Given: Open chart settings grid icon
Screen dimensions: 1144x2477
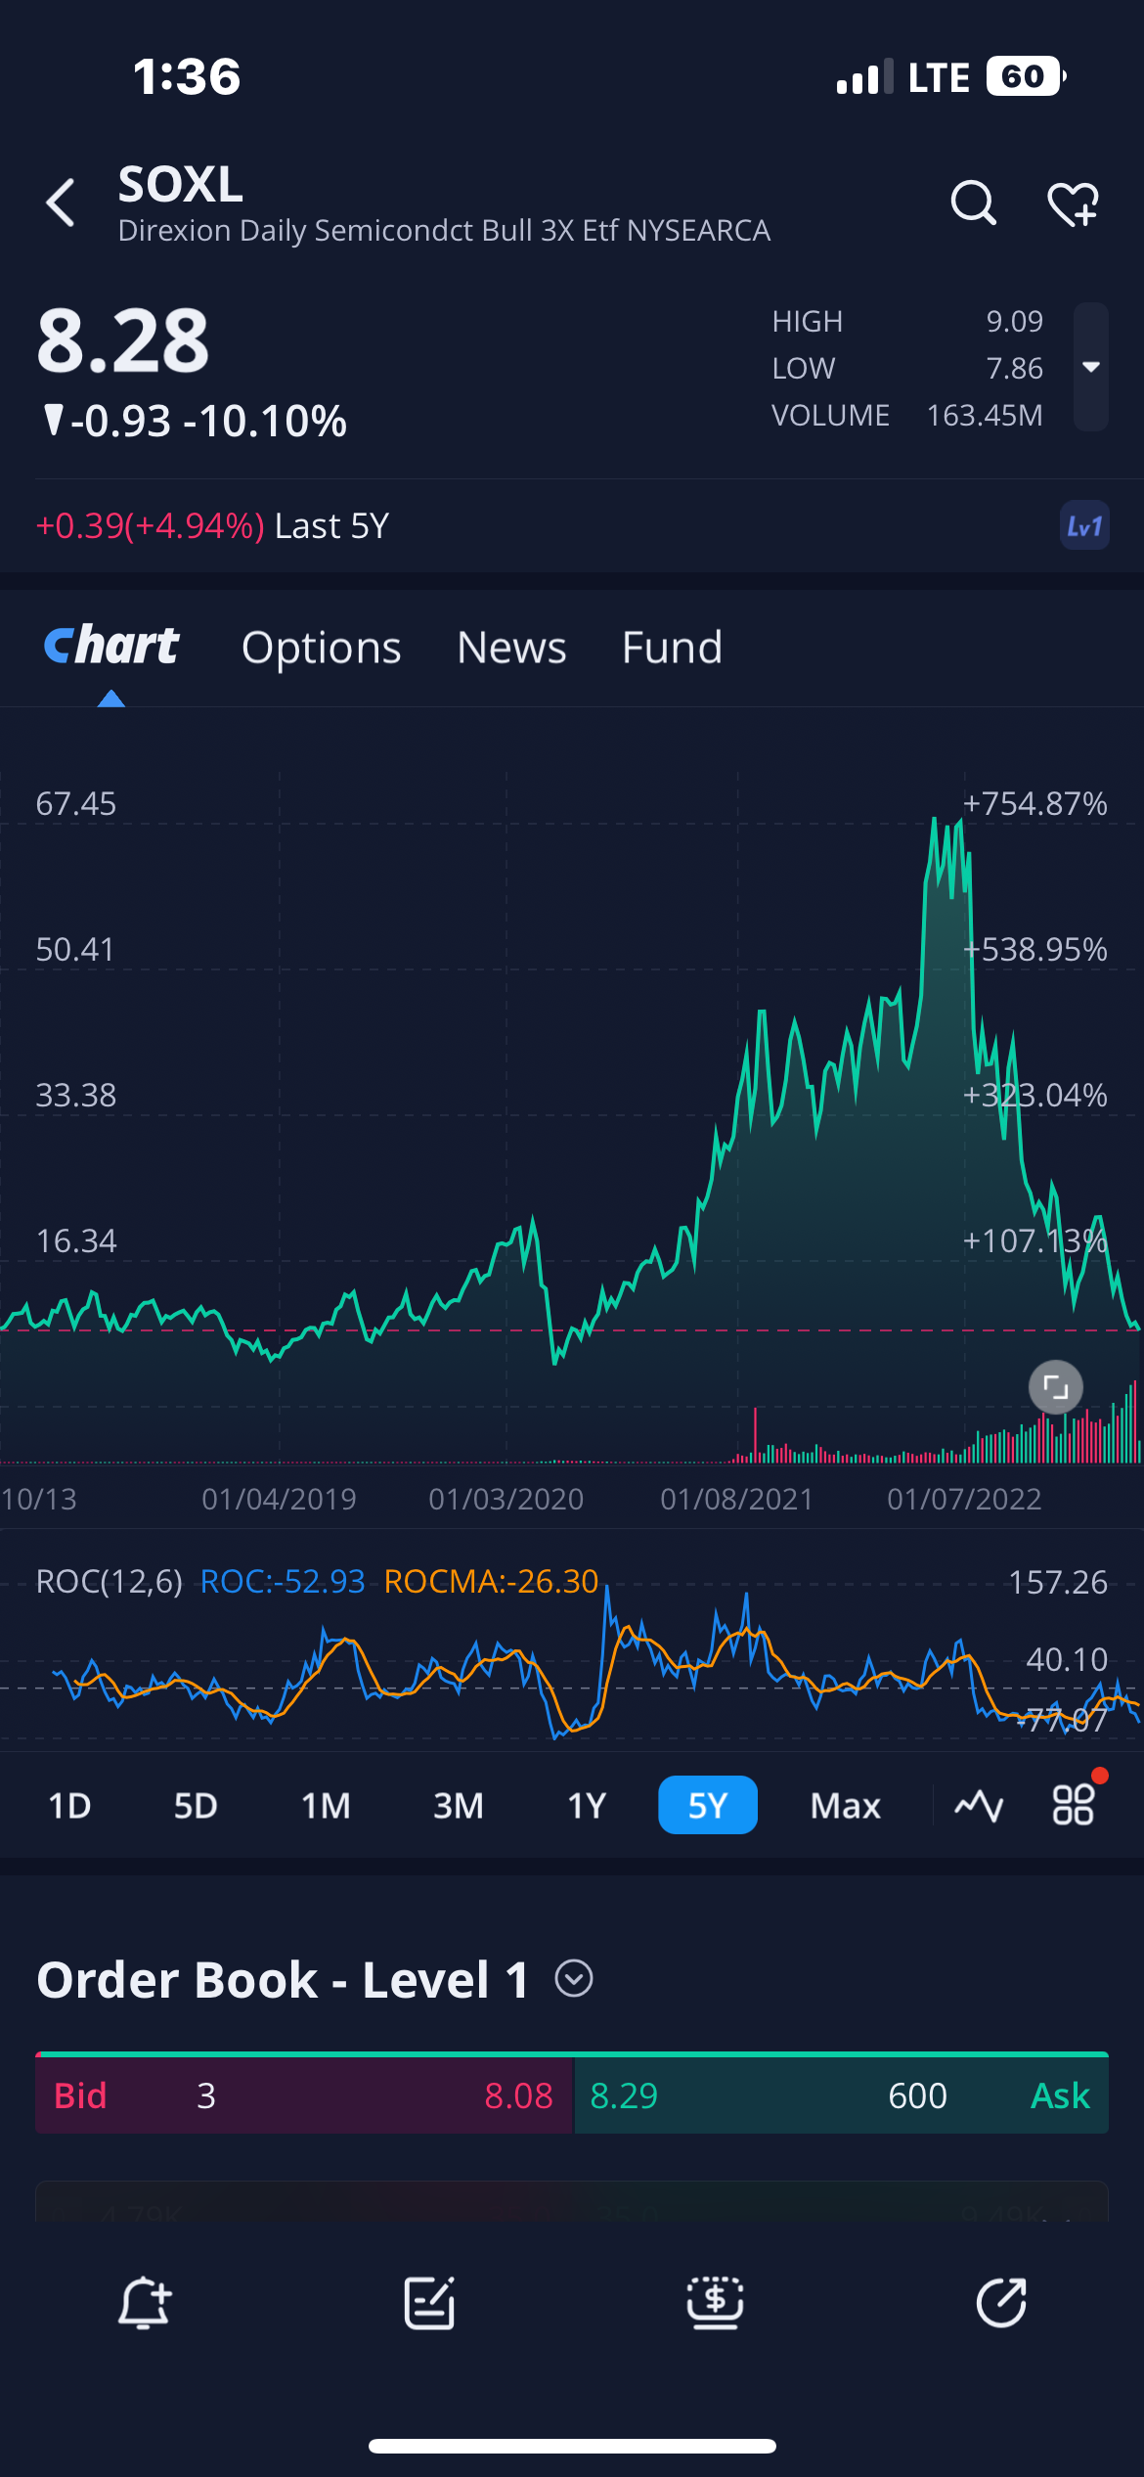Looking at the screenshot, I should pos(1073,1805).
